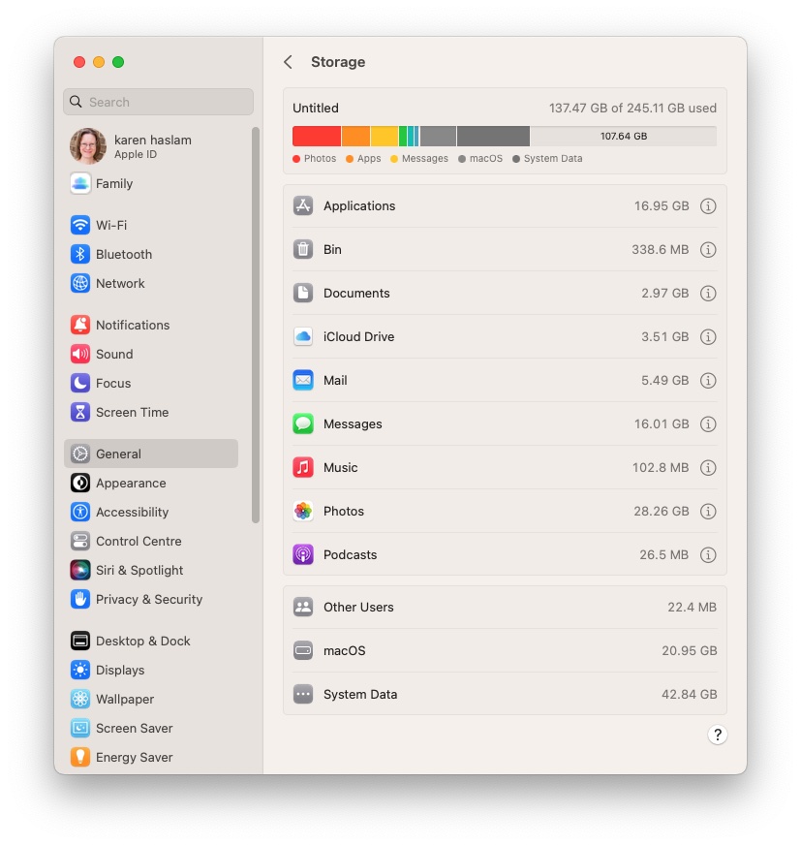Open Network settings via globe icon

pos(80,283)
